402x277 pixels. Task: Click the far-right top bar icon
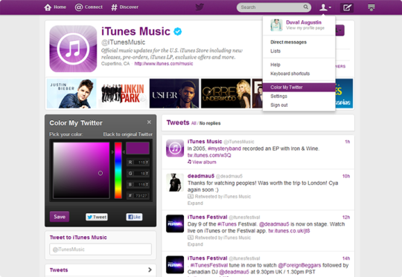(371, 7)
